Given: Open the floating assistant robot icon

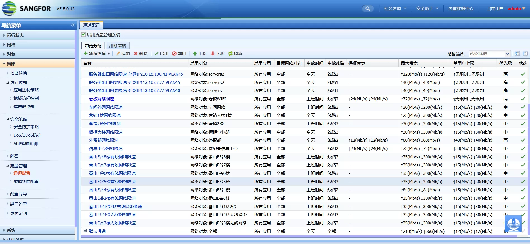Looking at the screenshot, I should (513, 224).
